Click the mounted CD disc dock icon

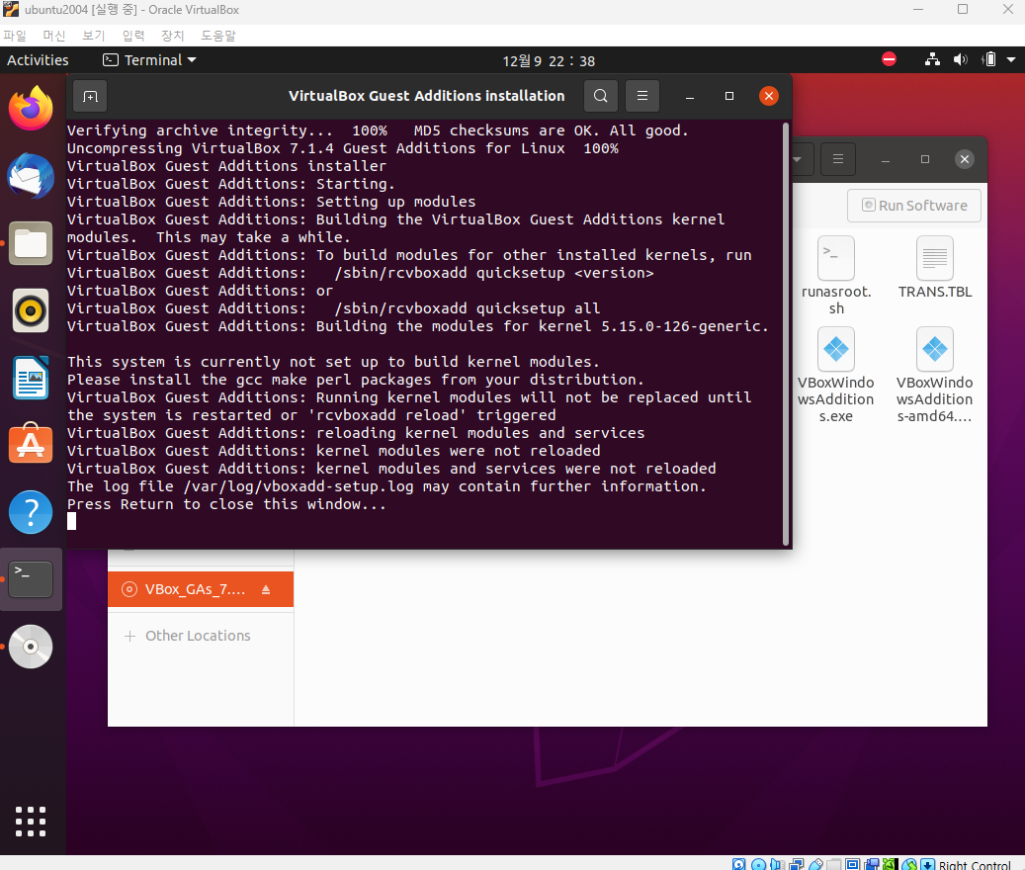(31, 647)
